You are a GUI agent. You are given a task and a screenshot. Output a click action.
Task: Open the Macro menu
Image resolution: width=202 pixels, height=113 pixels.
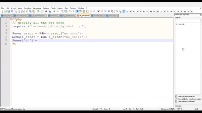[x=60, y=8]
